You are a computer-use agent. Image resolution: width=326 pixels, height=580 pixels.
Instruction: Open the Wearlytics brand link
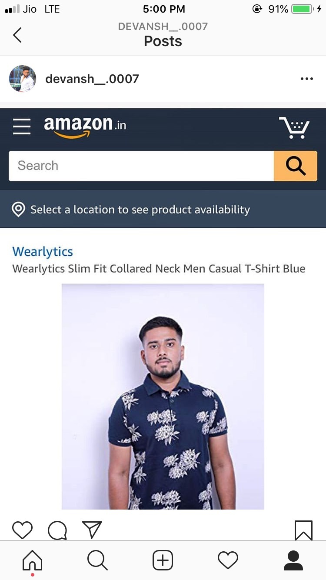pyautogui.click(x=43, y=252)
